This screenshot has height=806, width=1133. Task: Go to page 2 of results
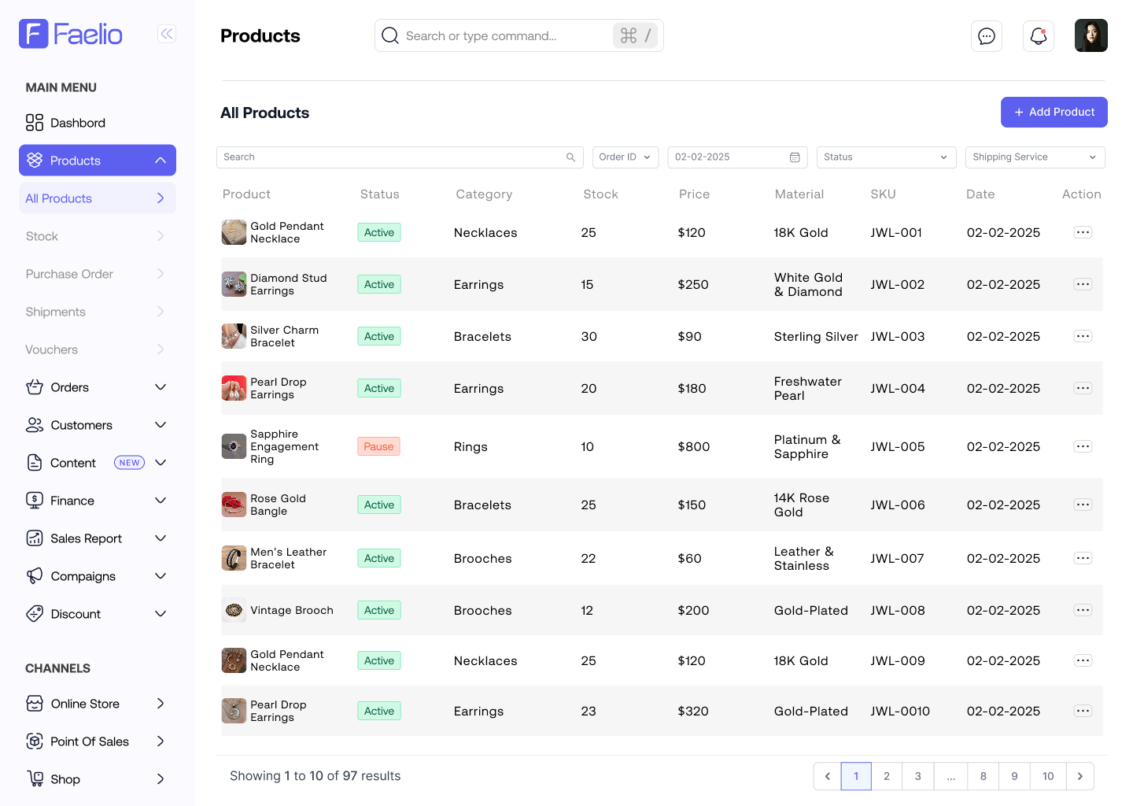tap(887, 776)
